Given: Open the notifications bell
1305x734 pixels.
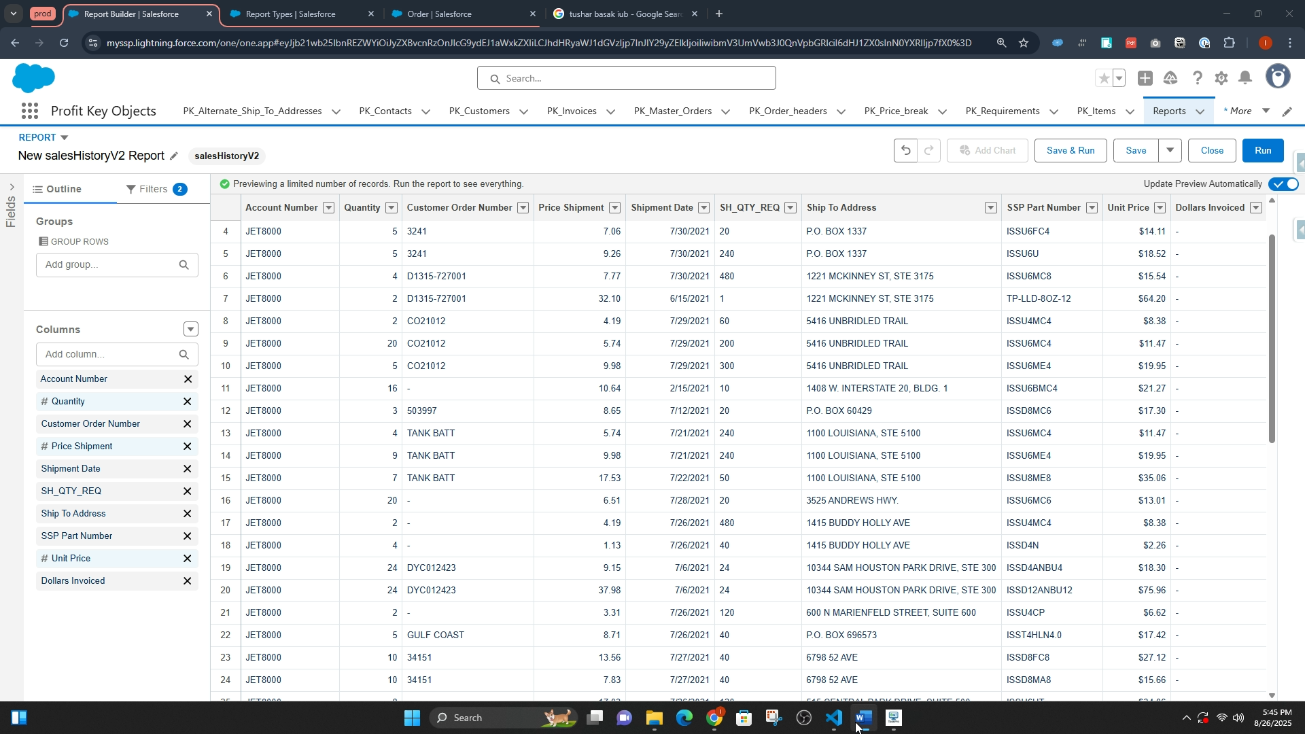Looking at the screenshot, I should [1245, 79].
